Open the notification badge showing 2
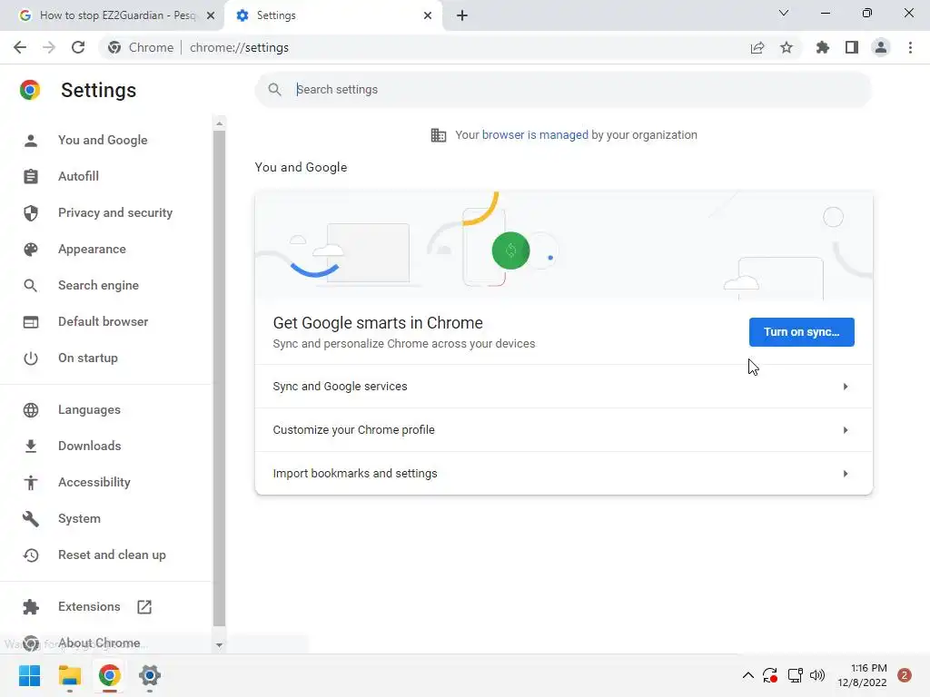This screenshot has width=930, height=697. pos(905,675)
